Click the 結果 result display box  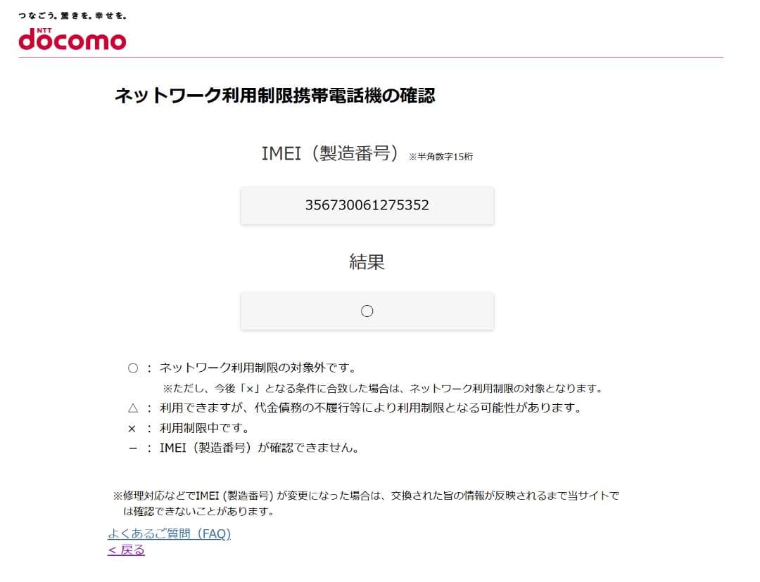coord(367,311)
